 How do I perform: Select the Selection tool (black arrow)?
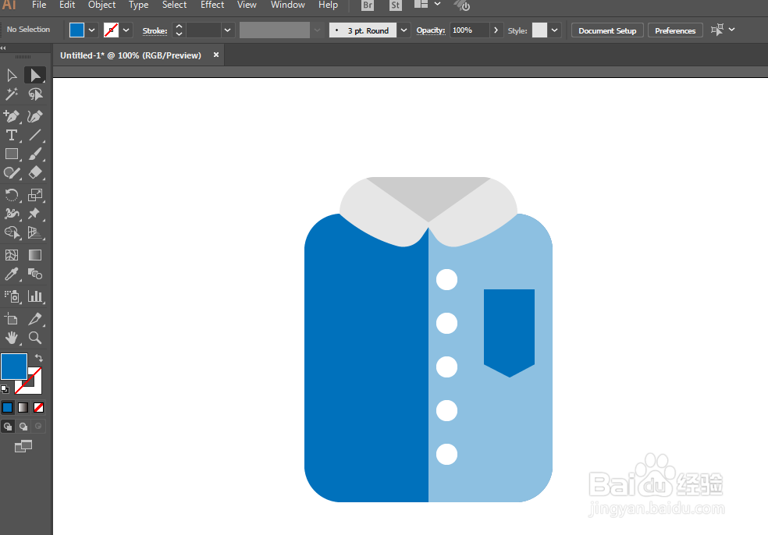pos(12,76)
